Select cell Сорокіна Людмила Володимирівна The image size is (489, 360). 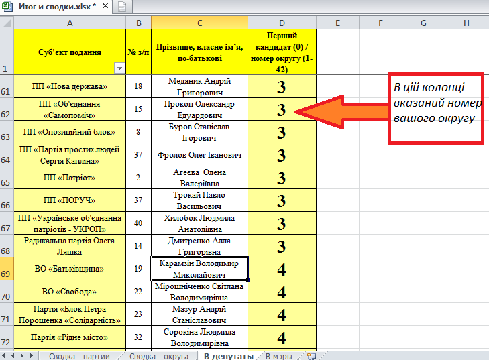(x=200, y=337)
